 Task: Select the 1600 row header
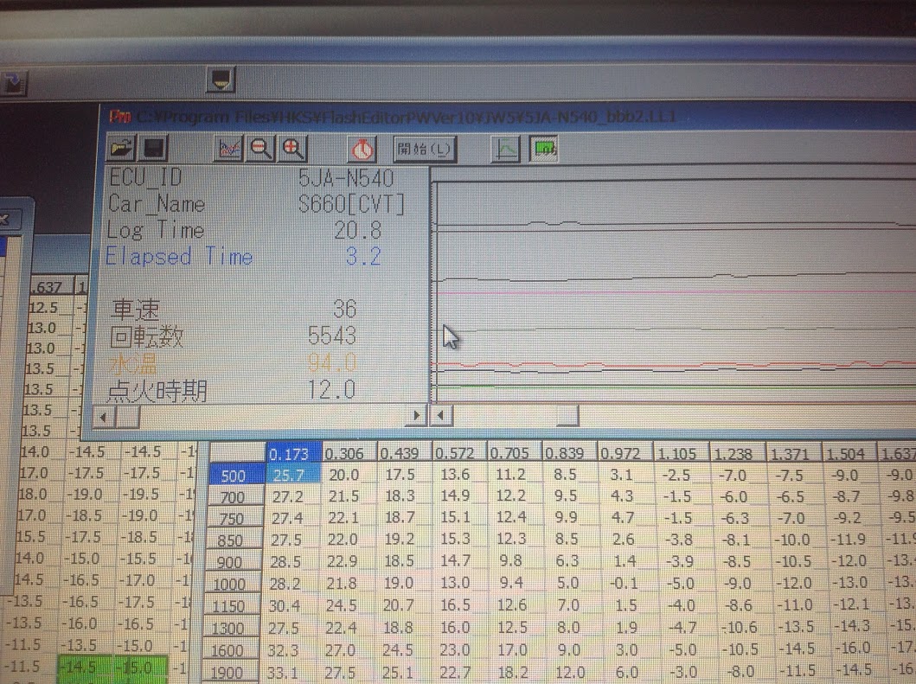click(231, 650)
